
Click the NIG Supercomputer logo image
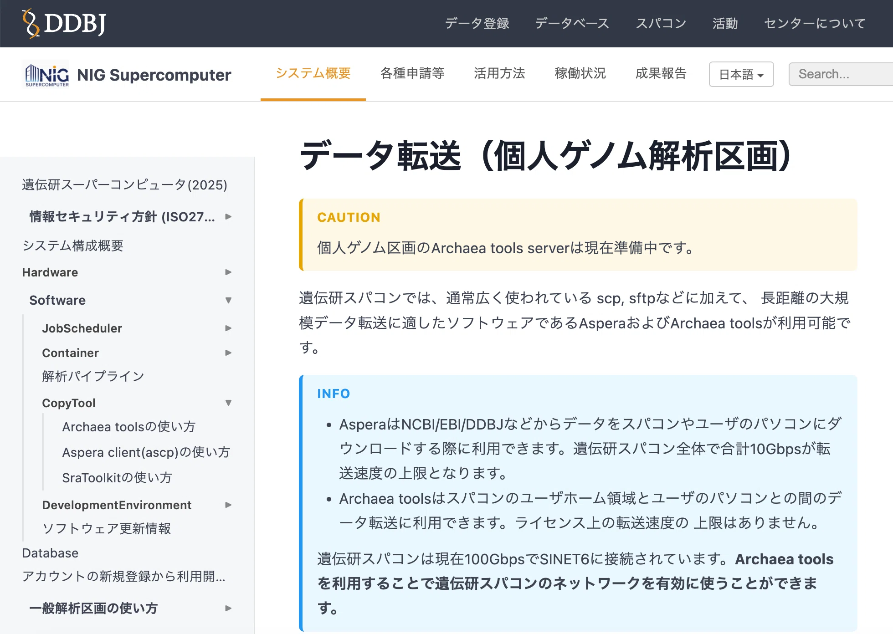[47, 74]
